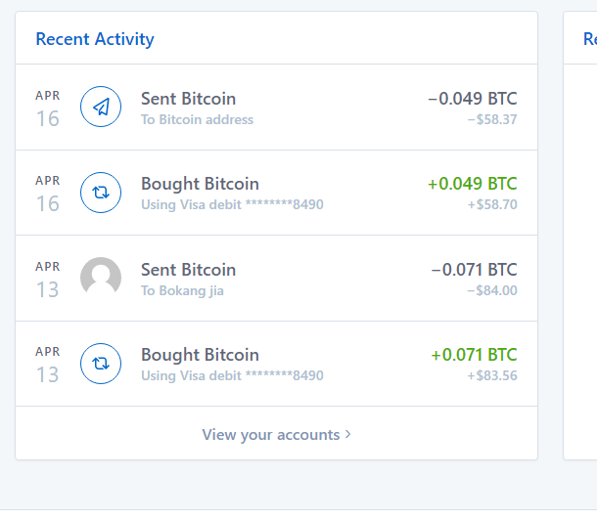Image resolution: width=597 pixels, height=521 pixels.
Task: Click the −0.049 BTC amount
Action: tap(472, 99)
